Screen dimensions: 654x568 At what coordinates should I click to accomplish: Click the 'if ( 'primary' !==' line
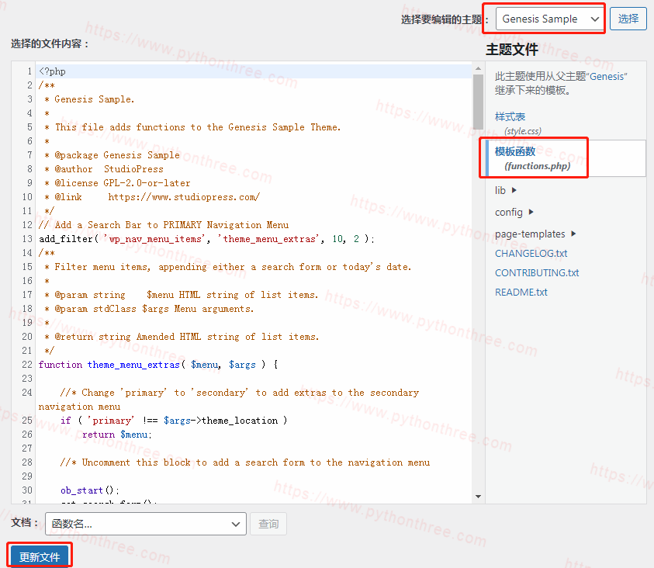tap(174, 421)
